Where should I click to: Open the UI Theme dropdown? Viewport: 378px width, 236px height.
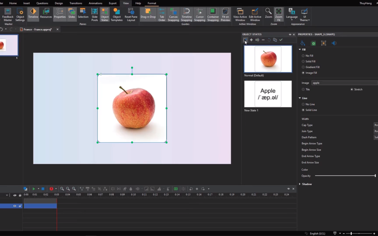[304, 15]
